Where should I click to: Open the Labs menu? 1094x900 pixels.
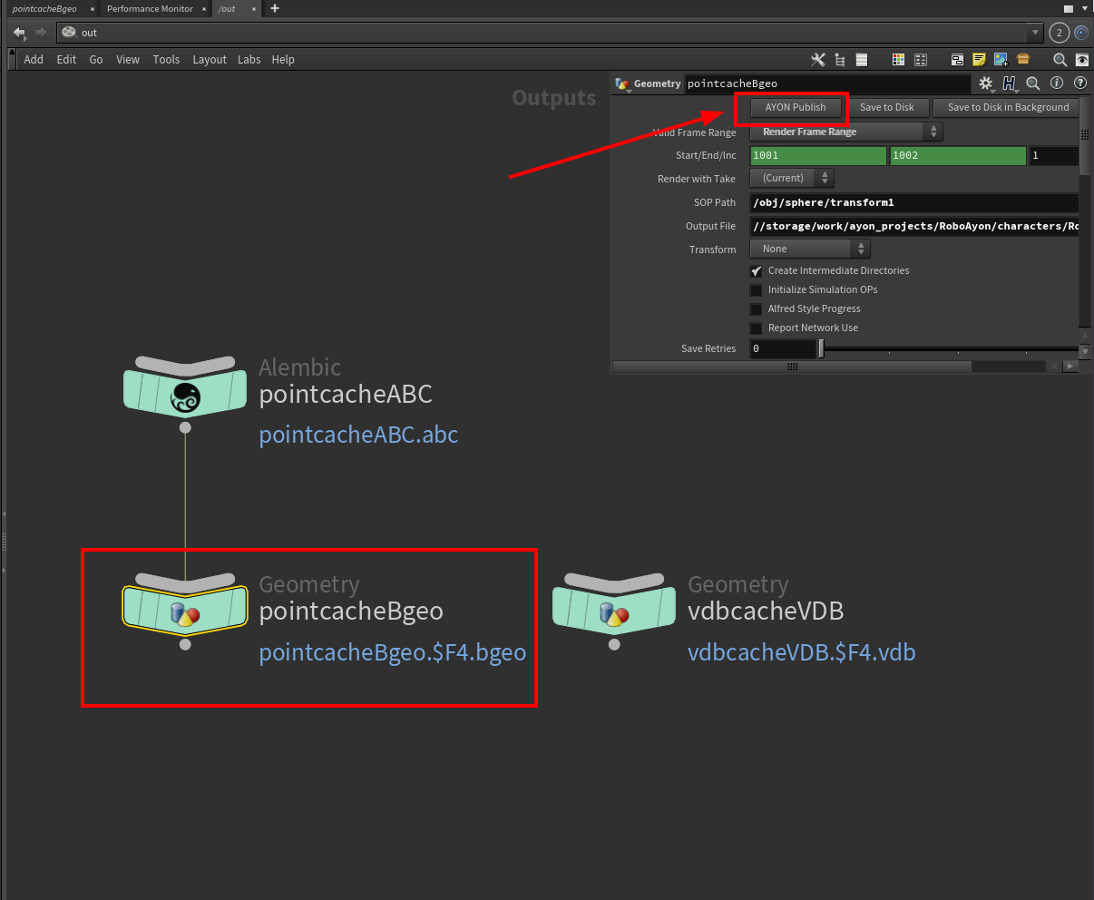249,59
